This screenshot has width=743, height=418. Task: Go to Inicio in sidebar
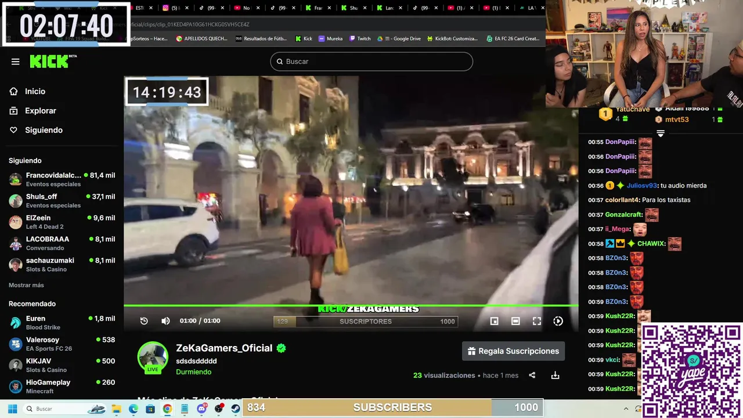click(35, 91)
